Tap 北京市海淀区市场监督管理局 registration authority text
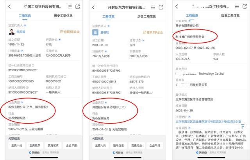The width and height of the screenshot is (250, 160). 194,99
